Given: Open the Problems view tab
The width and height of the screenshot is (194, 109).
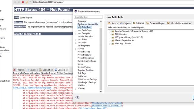Looking at the screenshot, I should 19,70.
